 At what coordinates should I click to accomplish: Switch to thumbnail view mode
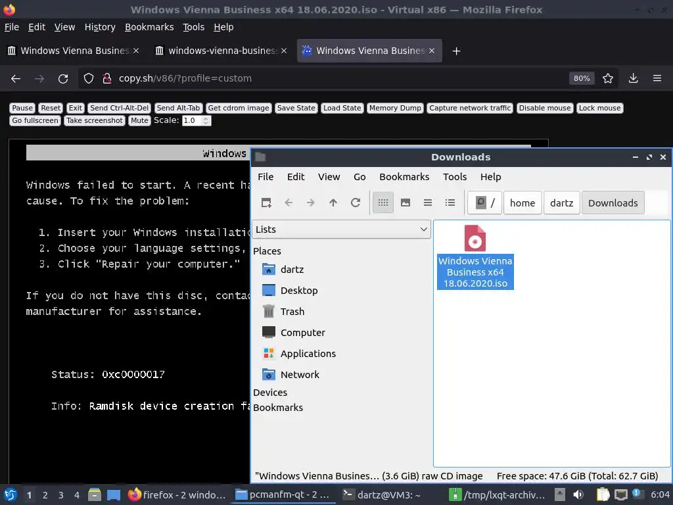405,203
